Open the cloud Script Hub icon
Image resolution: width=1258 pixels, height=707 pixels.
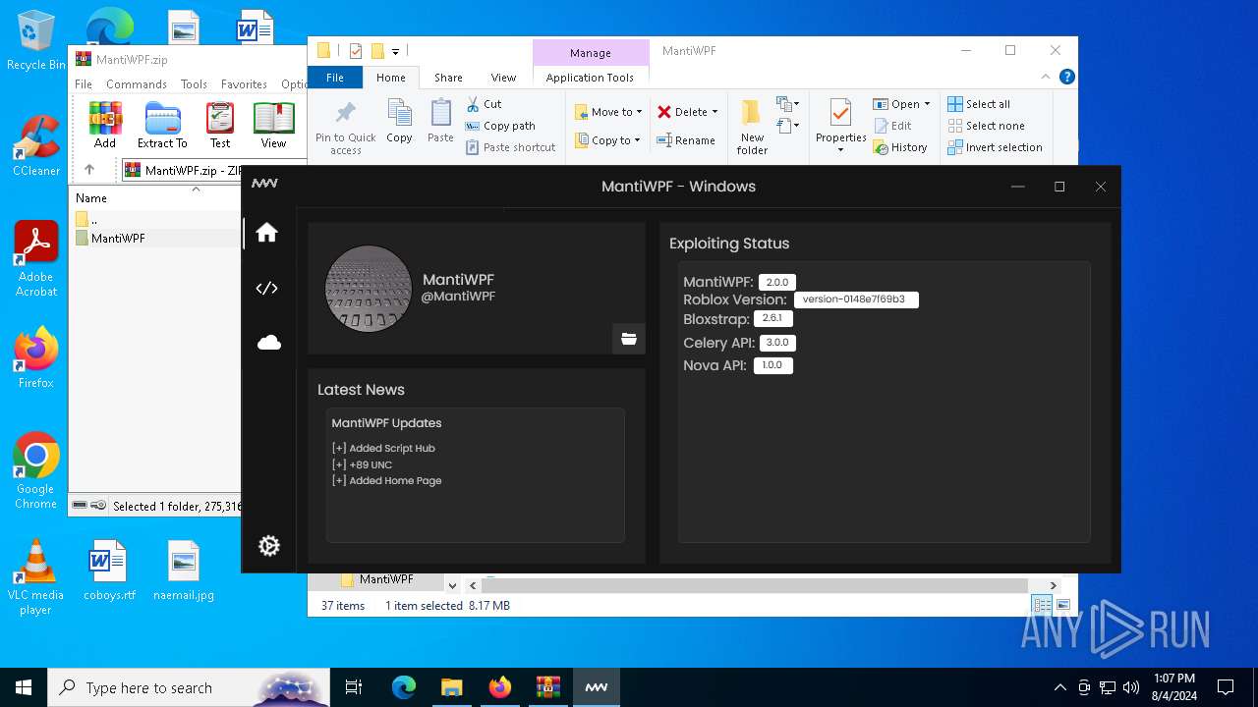tap(268, 342)
